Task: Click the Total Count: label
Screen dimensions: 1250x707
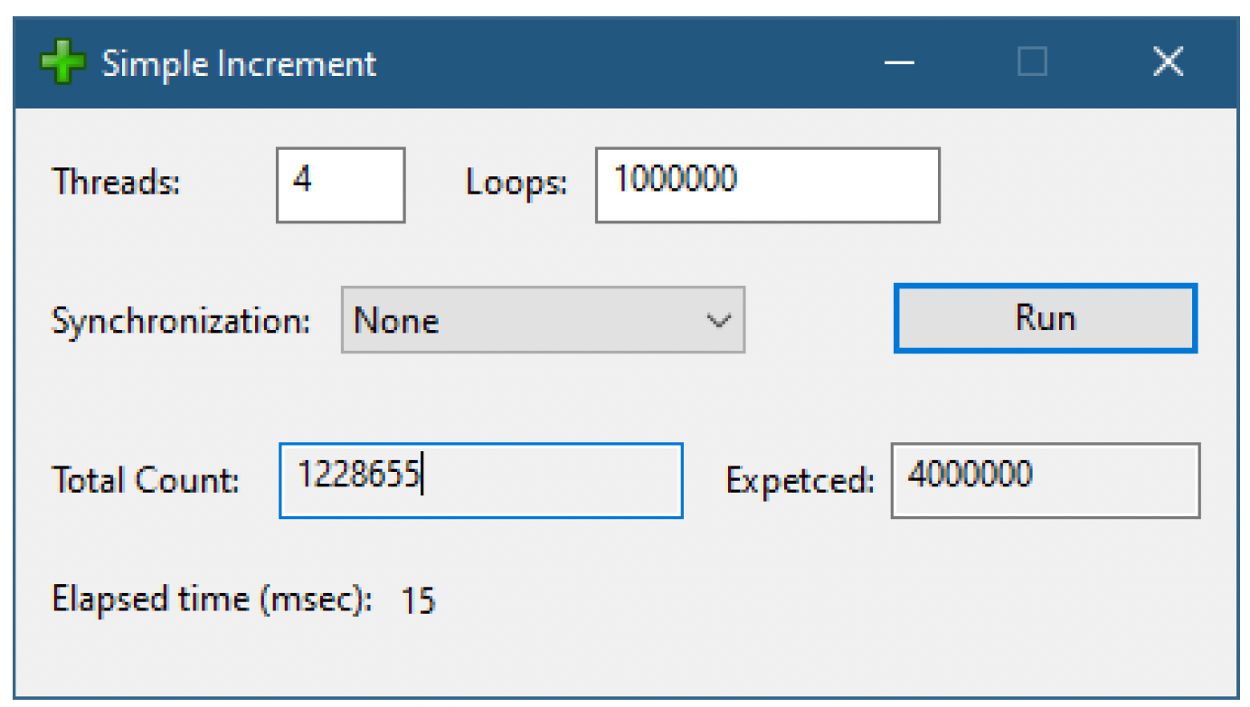Action: click(x=146, y=480)
